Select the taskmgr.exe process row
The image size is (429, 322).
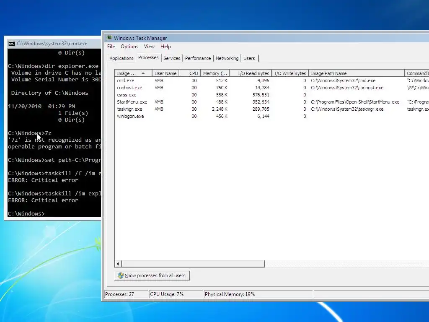[x=271, y=109]
